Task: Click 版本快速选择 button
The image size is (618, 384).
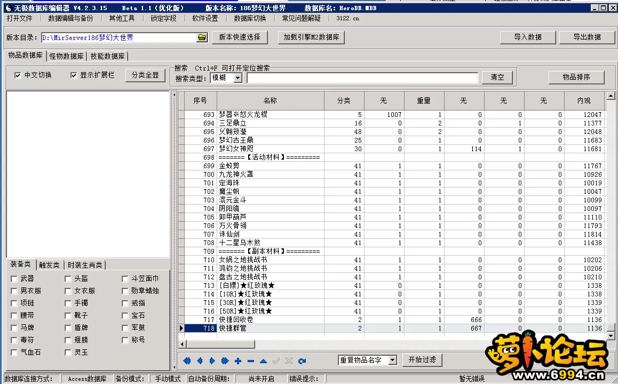Action: [x=240, y=37]
